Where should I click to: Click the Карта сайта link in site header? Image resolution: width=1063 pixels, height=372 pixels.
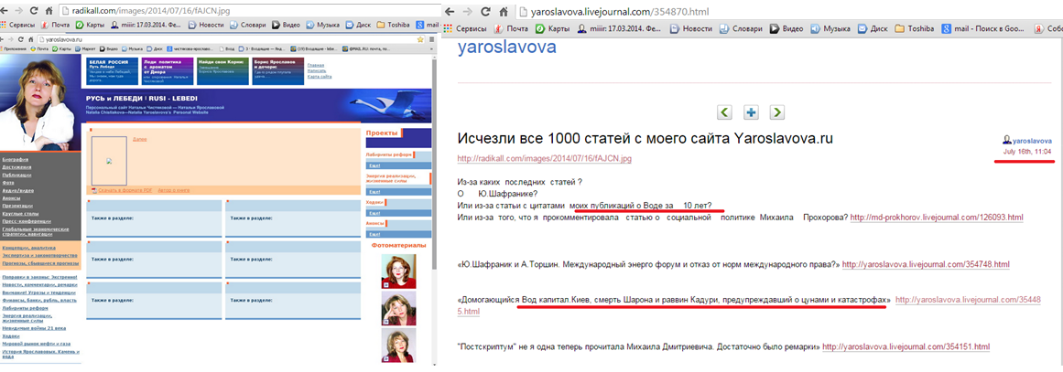click(319, 77)
